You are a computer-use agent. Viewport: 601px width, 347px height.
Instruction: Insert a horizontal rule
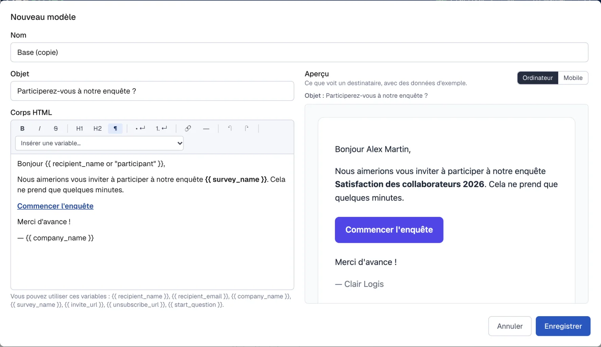tap(206, 129)
